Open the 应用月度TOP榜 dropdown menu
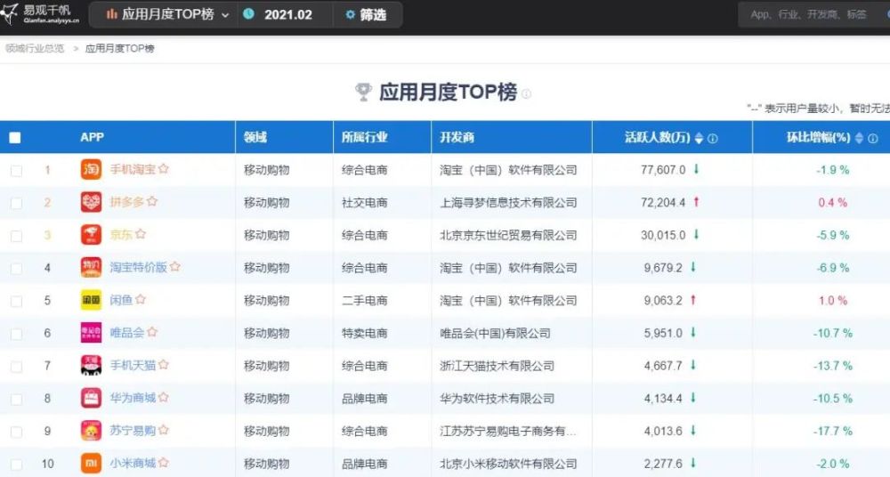 [168, 15]
